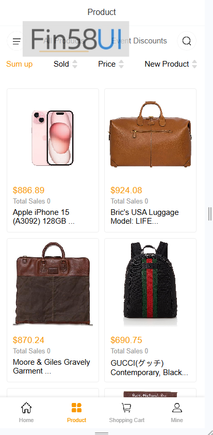Viewport: 213px width, 435px height.
Task: Open Apple iPhone 15 (A3092) title link
Action: 44,216
